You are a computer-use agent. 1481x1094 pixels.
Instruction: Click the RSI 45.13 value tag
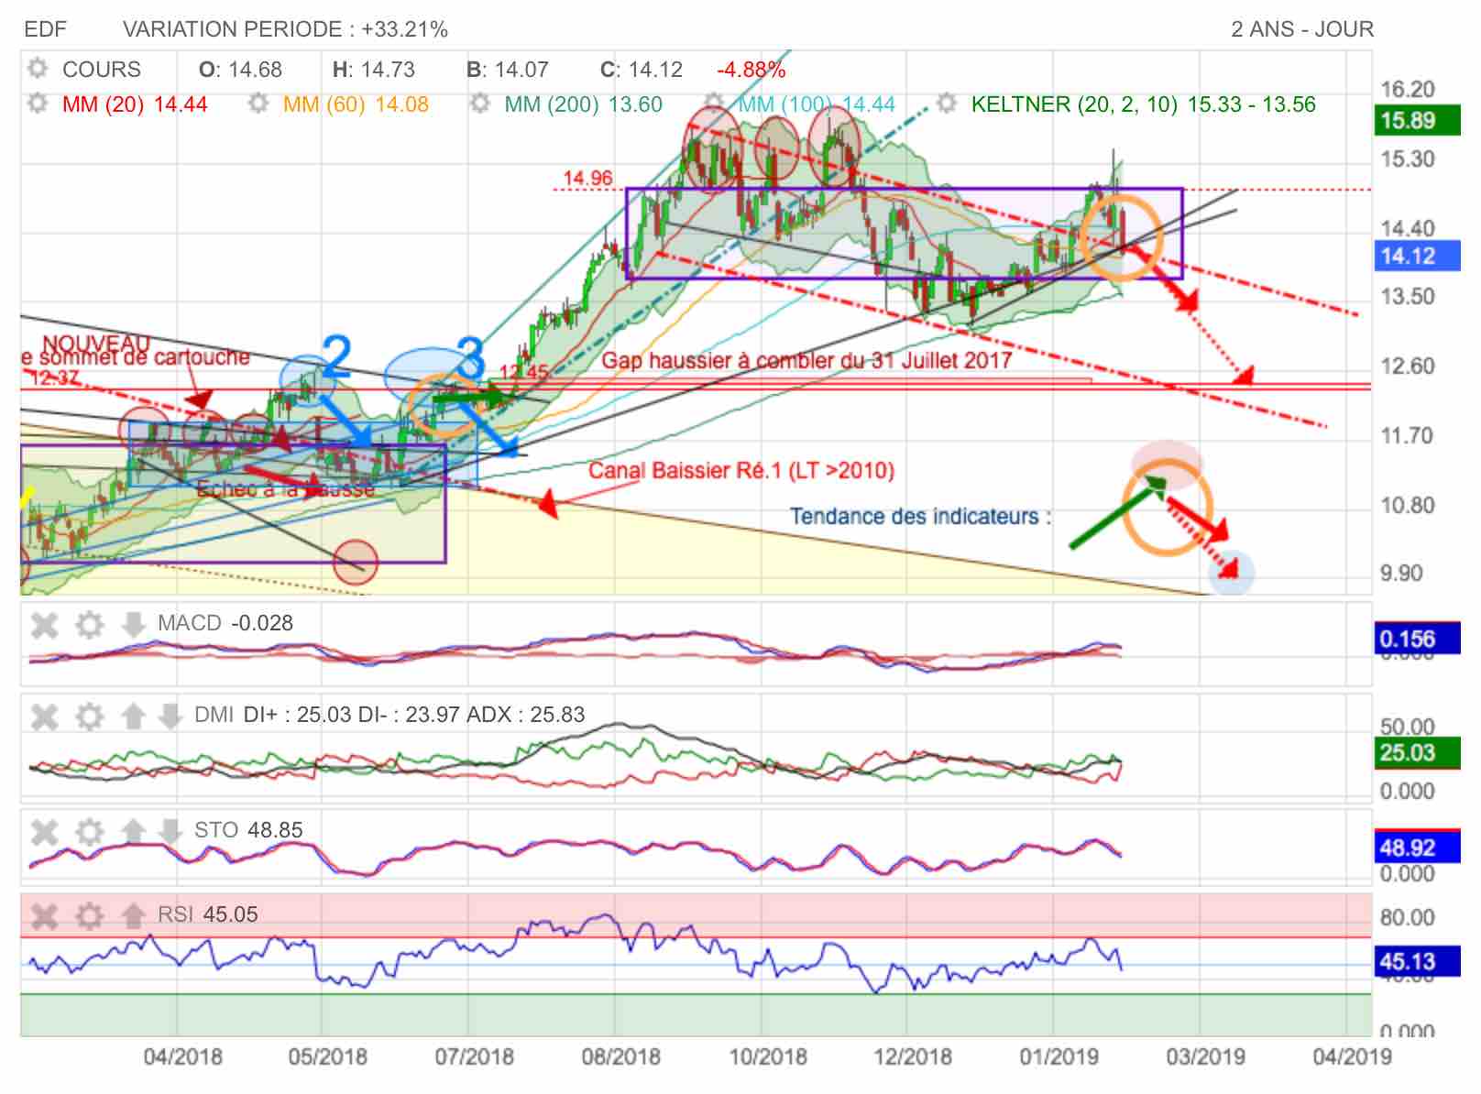1419,961
